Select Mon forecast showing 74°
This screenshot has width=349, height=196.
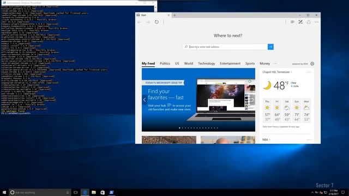click(x=306, y=111)
